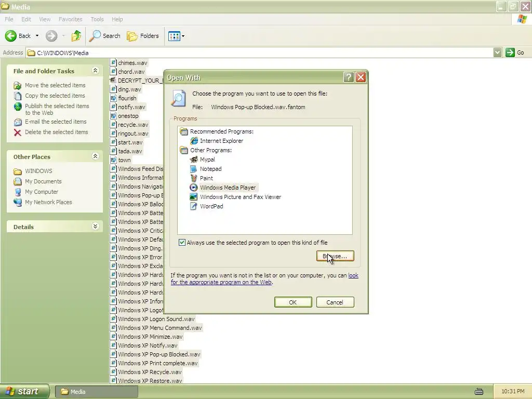
Task: Select the town file
Action: click(121, 160)
